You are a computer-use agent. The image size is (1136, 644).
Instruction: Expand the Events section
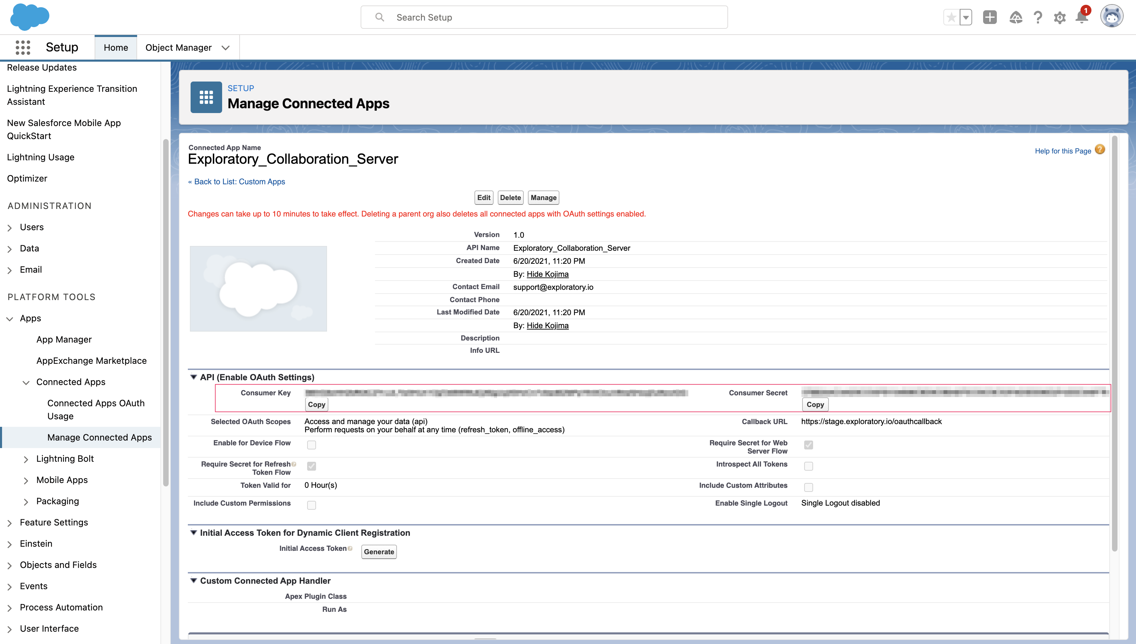[x=10, y=587]
